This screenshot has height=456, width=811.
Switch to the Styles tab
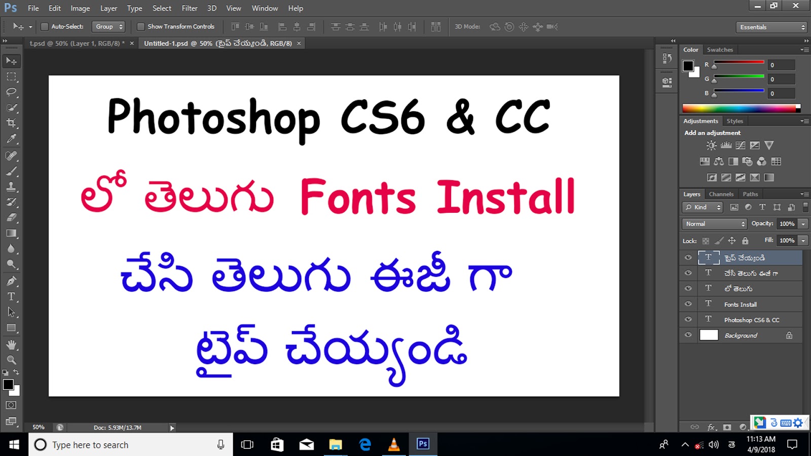click(734, 121)
